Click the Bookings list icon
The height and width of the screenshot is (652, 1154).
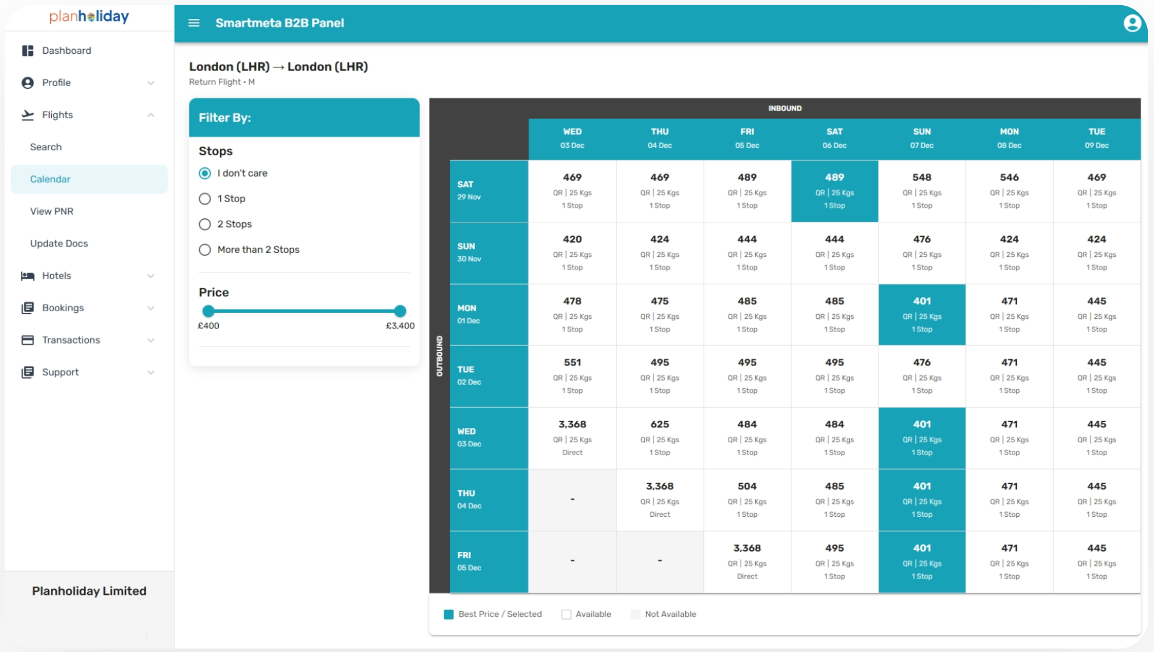click(28, 308)
